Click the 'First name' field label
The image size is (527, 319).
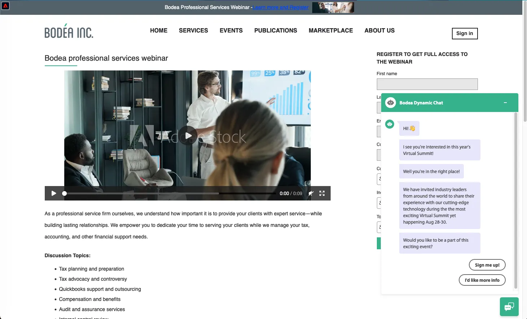tap(387, 74)
